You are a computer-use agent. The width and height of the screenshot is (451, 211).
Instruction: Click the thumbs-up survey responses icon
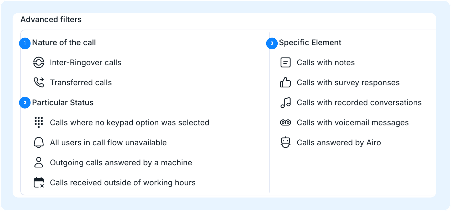[x=285, y=82]
